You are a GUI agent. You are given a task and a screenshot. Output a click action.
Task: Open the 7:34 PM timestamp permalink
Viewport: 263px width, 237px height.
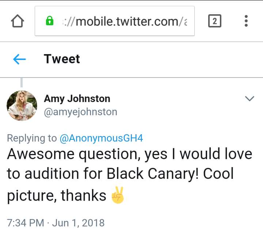coord(26,222)
